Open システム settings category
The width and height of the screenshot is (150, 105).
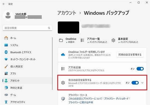coord(27,45)
